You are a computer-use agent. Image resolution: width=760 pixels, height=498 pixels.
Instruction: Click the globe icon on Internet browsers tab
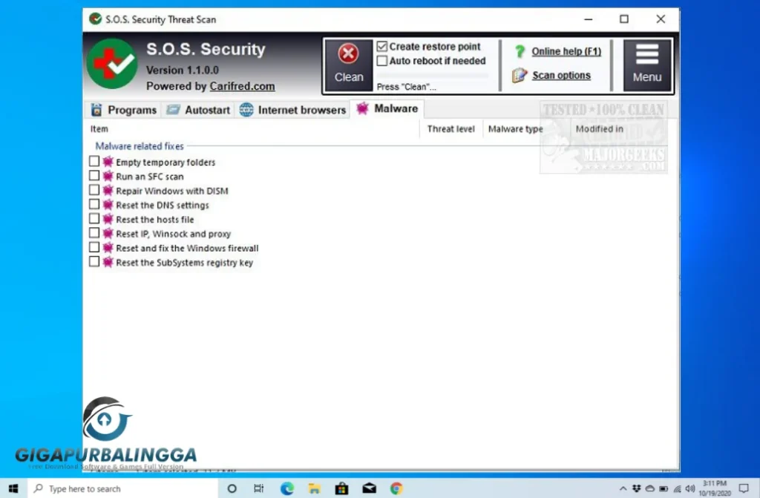click(246, 109)
